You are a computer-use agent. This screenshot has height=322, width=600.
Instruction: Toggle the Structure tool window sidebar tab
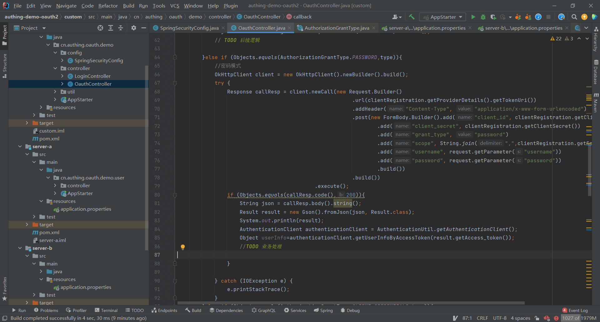click(x=4, y=66)
